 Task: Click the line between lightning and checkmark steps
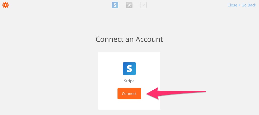point(136,5)
